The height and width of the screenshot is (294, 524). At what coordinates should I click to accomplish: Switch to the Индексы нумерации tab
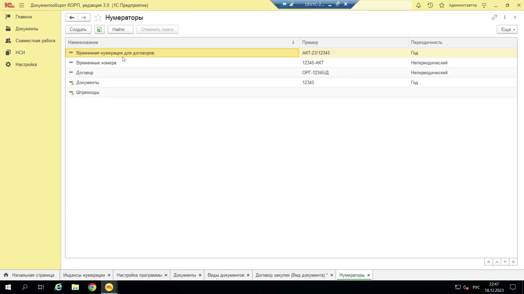pos(84,275)
